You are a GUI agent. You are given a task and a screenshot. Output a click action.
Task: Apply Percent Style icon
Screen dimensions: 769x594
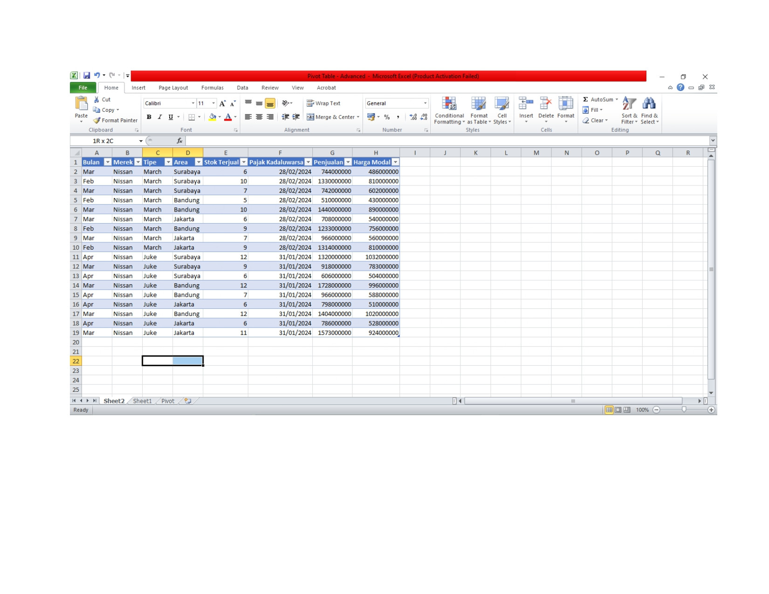click(x=387, y=117)
